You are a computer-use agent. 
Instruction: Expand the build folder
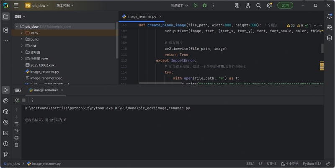tap(22, 39)
